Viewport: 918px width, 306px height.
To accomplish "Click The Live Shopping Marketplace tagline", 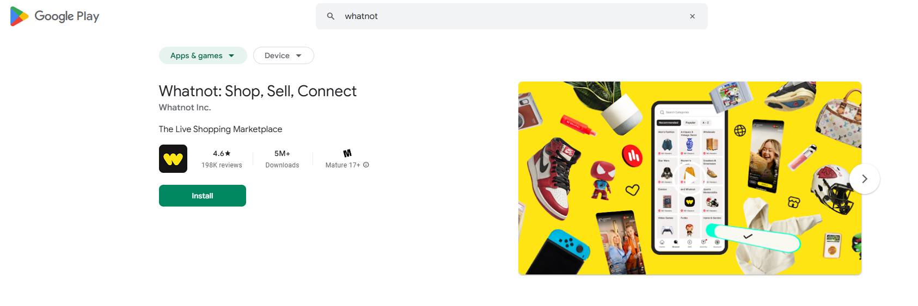I will (x=221, y=129).
